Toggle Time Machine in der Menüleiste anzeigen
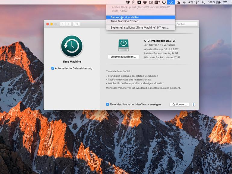The width and height of the screenshot is (232, 174). (108, 104)
